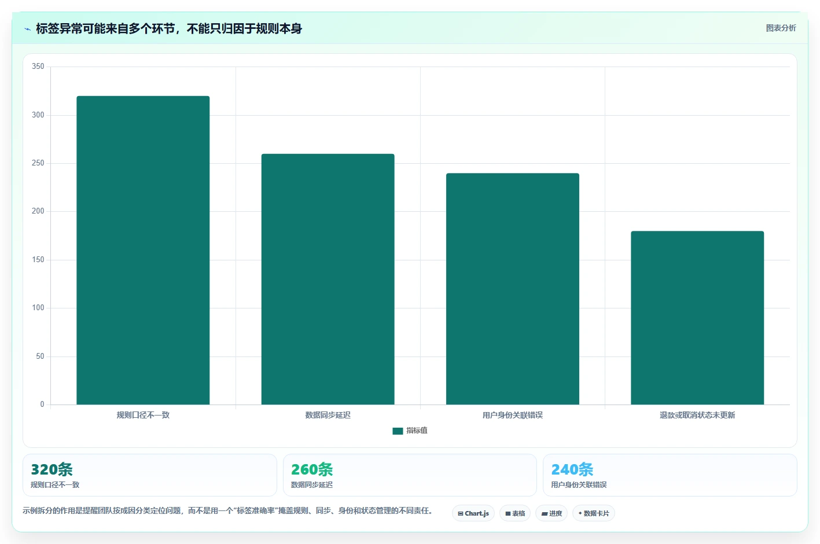Click the 用户身份关联错误 bar in the chart
This screenshot has height=544, width=820.
click(512, 289)
